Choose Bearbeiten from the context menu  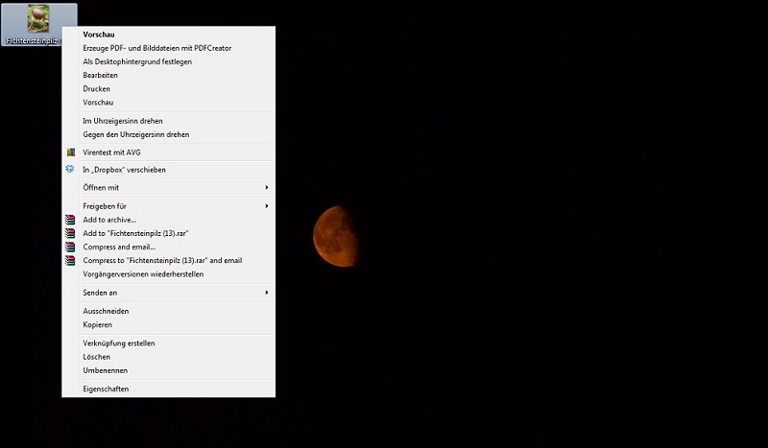101,75
